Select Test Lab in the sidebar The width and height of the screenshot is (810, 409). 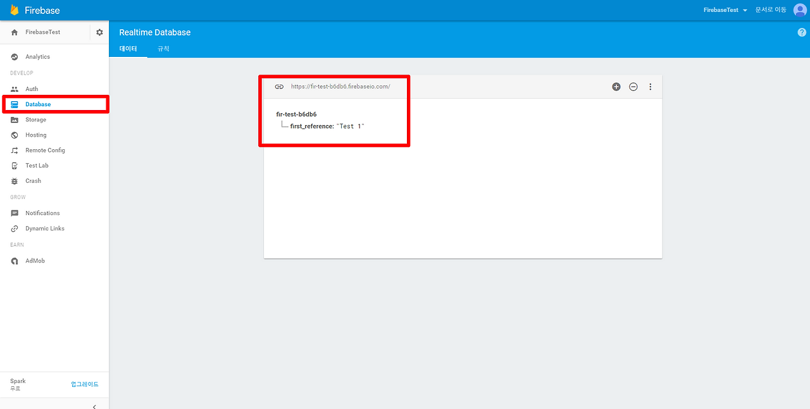coord(36,165)
